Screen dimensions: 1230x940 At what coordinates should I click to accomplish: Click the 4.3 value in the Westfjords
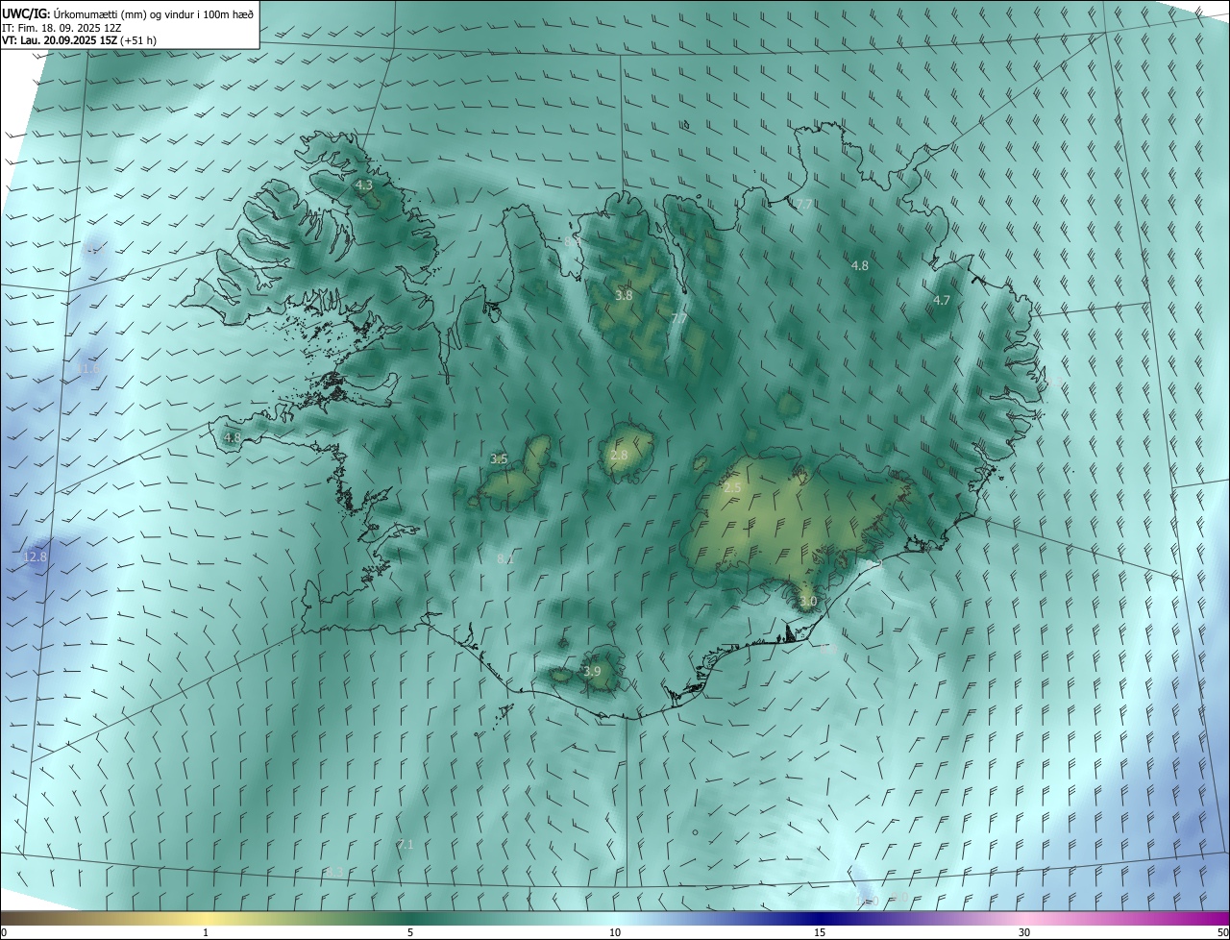pos(364,185)
